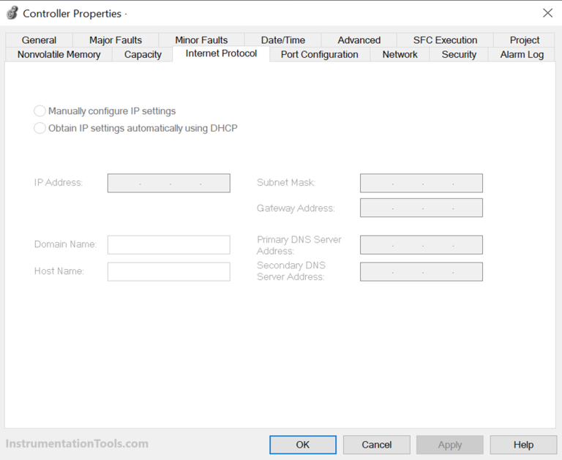The image size is (562, 460).
Task: Open the General tab
Action: point(39,40)
